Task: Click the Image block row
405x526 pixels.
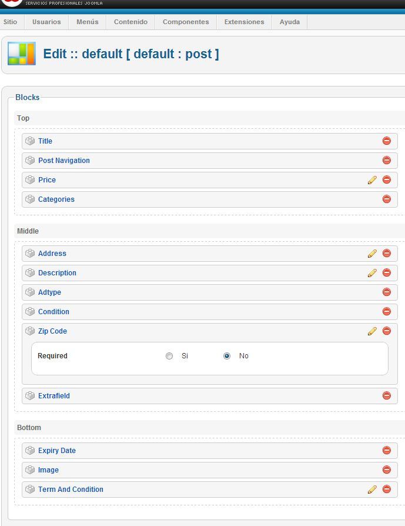Action: (x=209, y=470)
